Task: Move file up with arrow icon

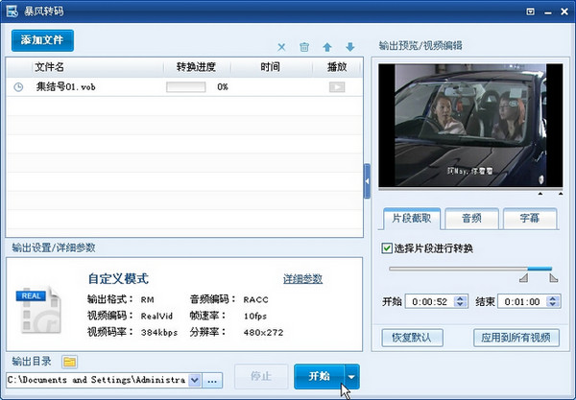Action: coord(327,47)
